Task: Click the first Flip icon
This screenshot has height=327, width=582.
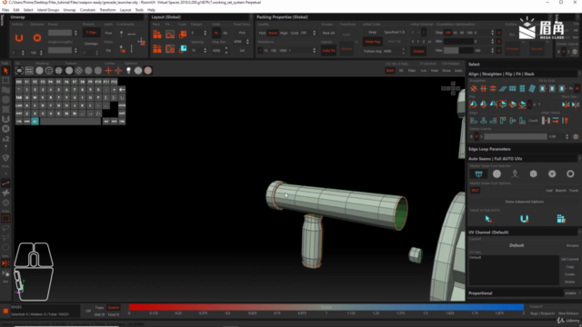Action: click(474, 104)
